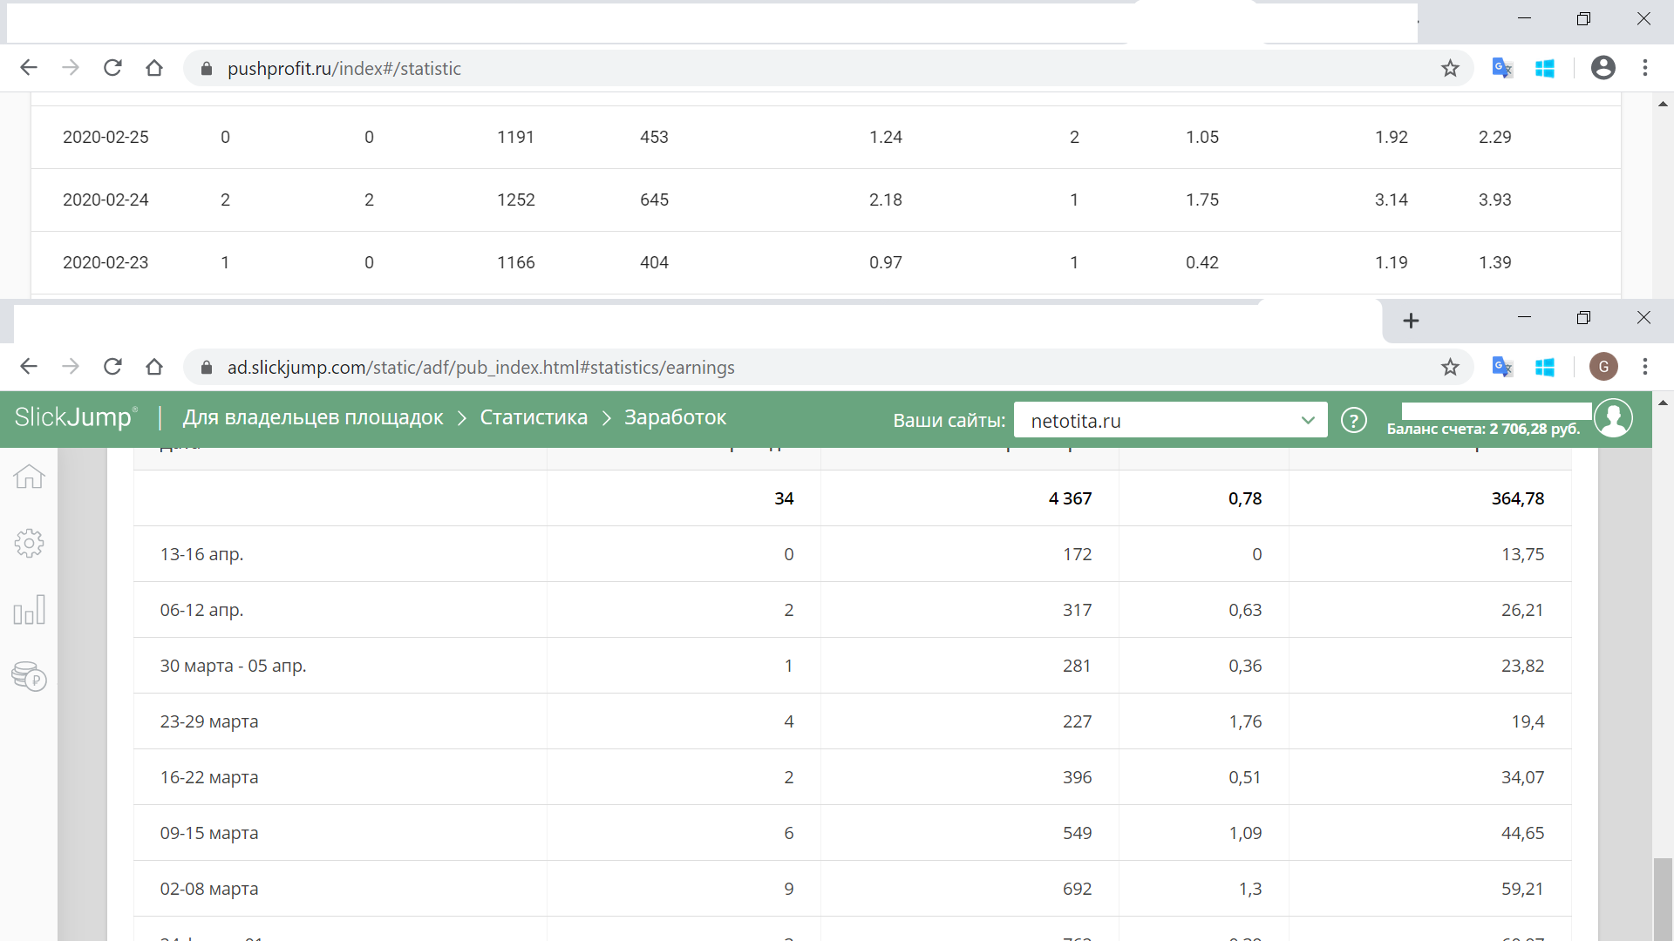Click the slickjump page vertical scrollbar thumb
This screenshot has height=941, width=1674.
(1663, 897)
